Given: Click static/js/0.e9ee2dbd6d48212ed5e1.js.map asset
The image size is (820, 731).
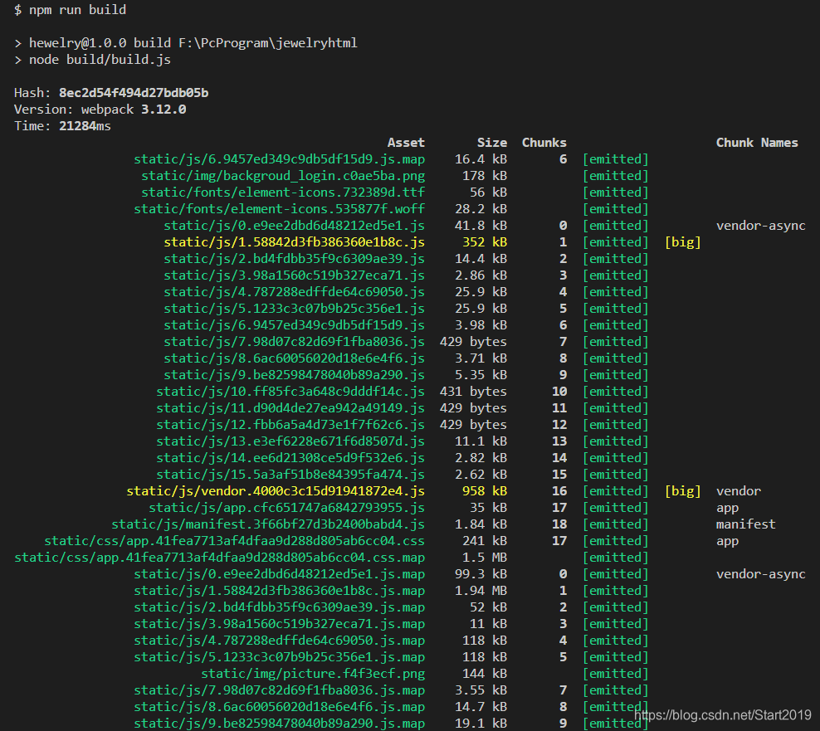Looking at the screenshot, I should pos(279,574).
